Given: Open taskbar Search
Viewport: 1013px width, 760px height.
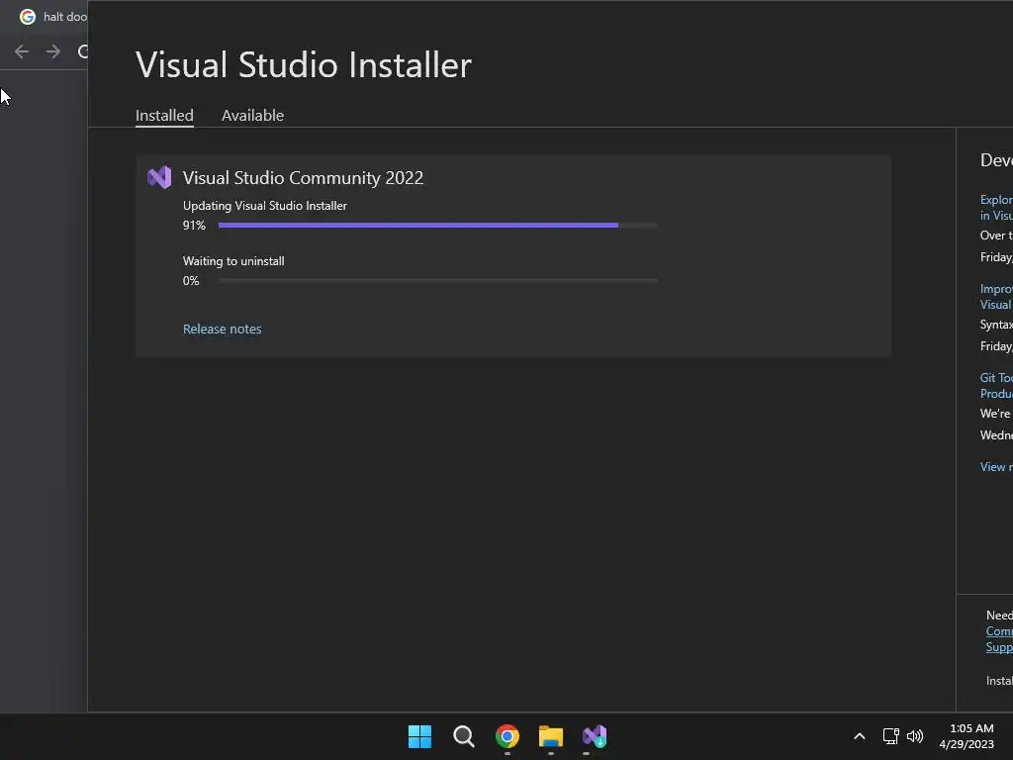Looking at the screenshot, I should point(463,736).
